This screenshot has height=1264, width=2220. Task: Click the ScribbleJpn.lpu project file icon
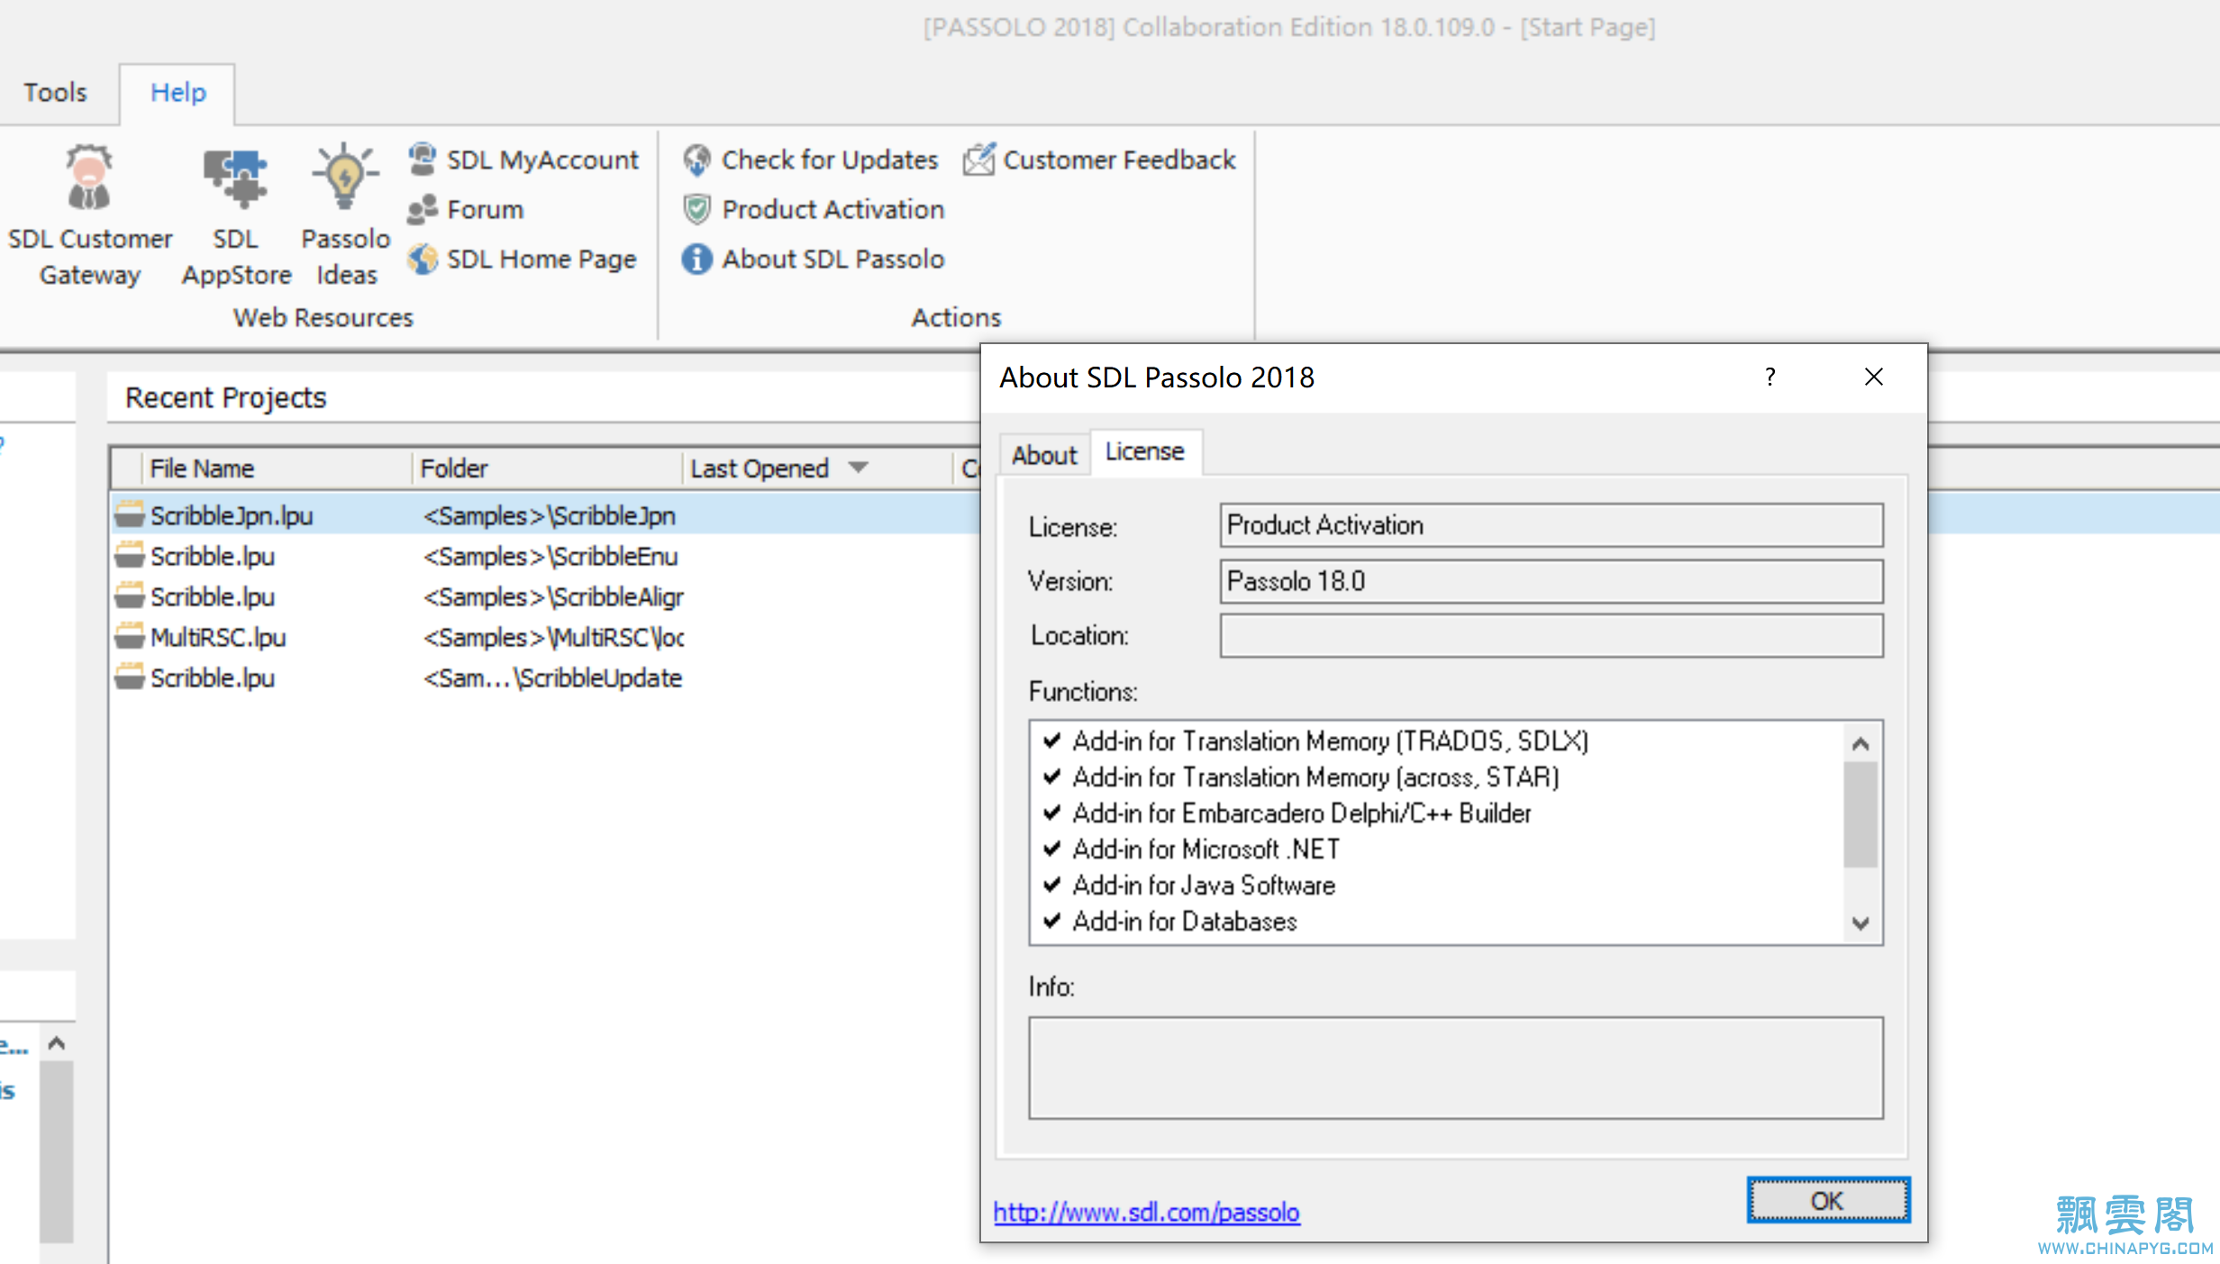pyautogui.click(x=130, y=514)
